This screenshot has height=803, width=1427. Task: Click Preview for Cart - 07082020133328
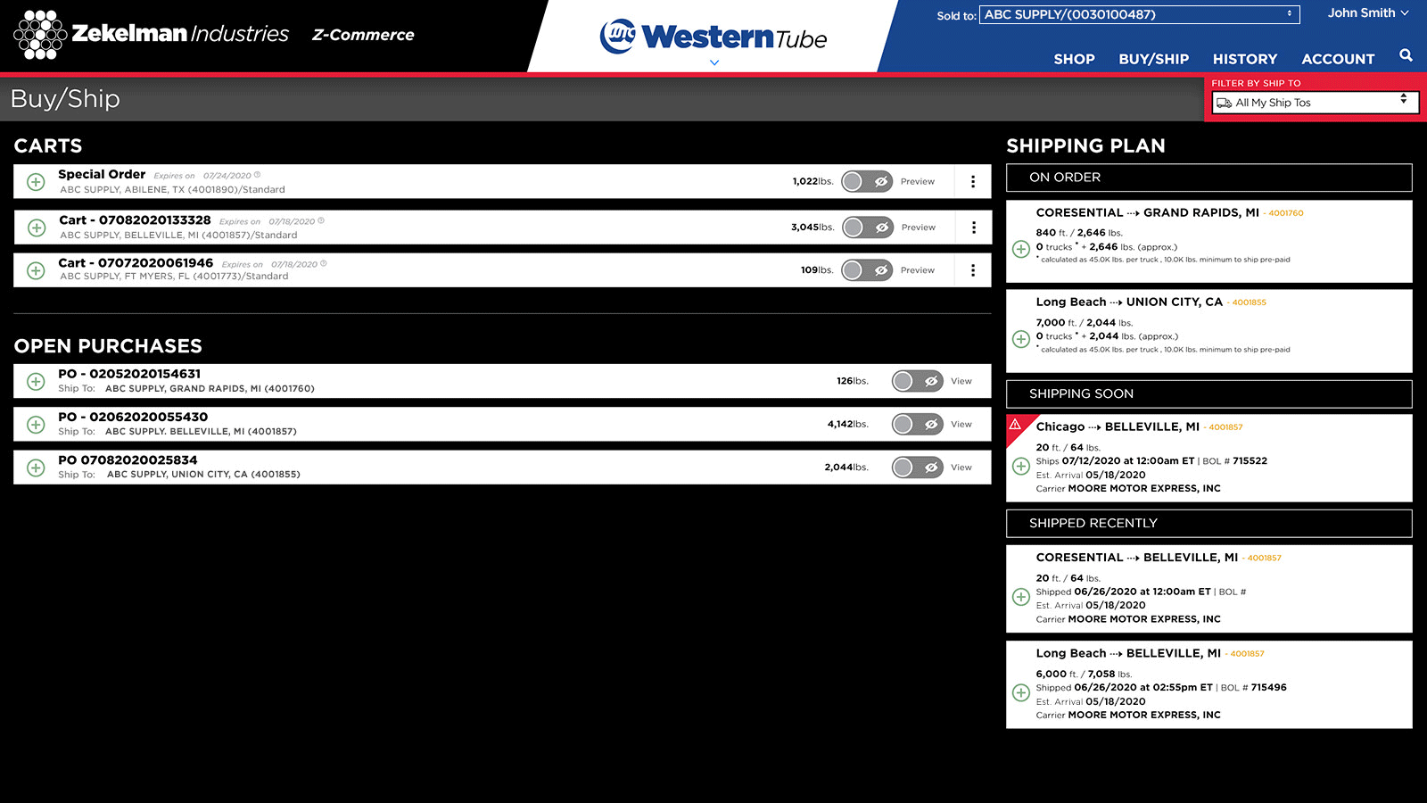pos(918,228)
